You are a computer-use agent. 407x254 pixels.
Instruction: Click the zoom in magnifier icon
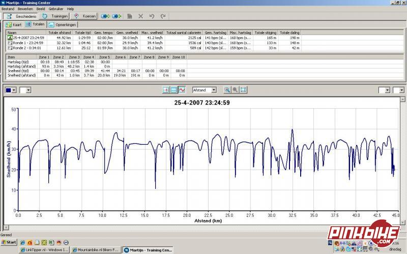click(x=227, y=90)
